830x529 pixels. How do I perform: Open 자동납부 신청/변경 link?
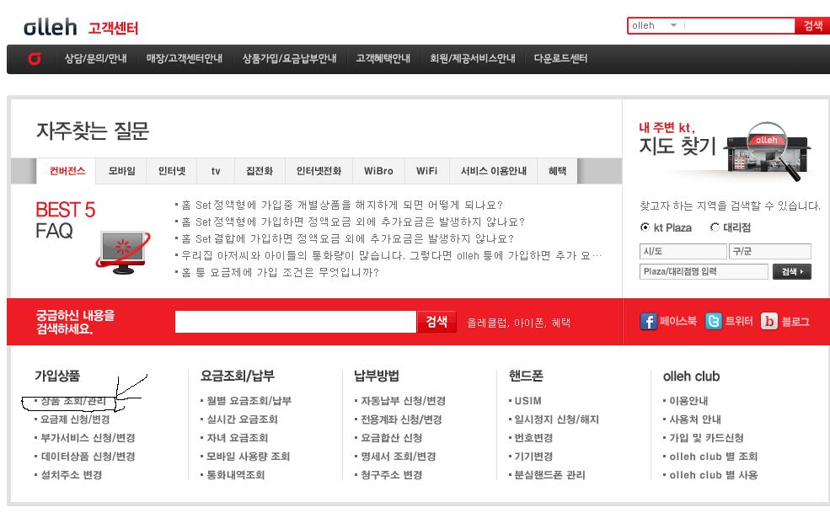click(x=403, y=401)
